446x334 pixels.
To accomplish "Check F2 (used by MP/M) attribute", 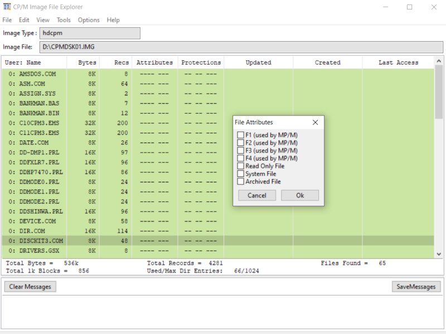I will tap(241, 143).
